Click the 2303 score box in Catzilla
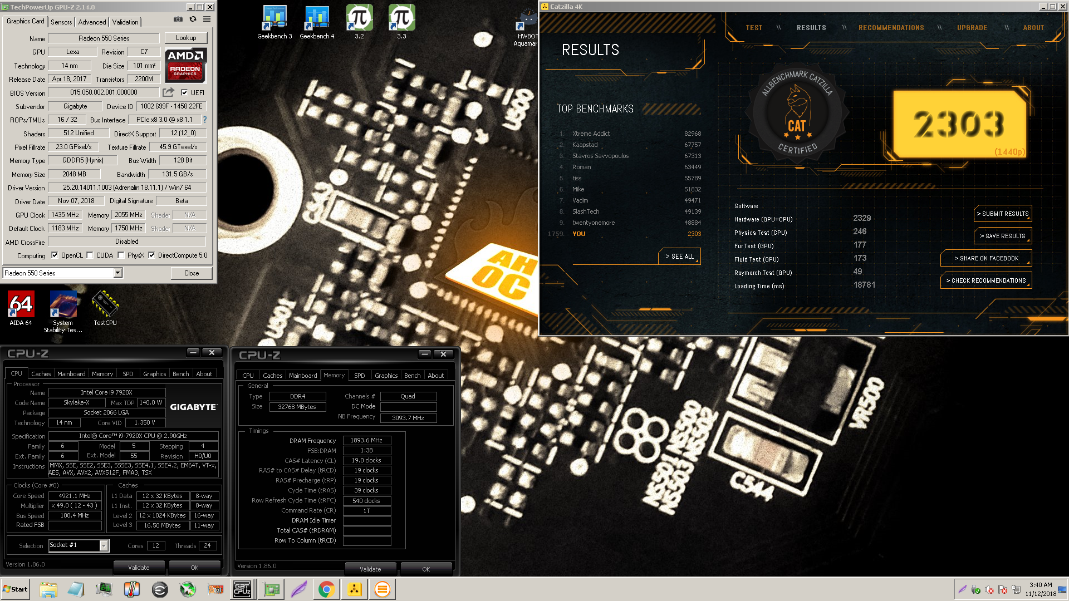The height and width of the screenshot is (601, 1069). click(x=959, y=124)
